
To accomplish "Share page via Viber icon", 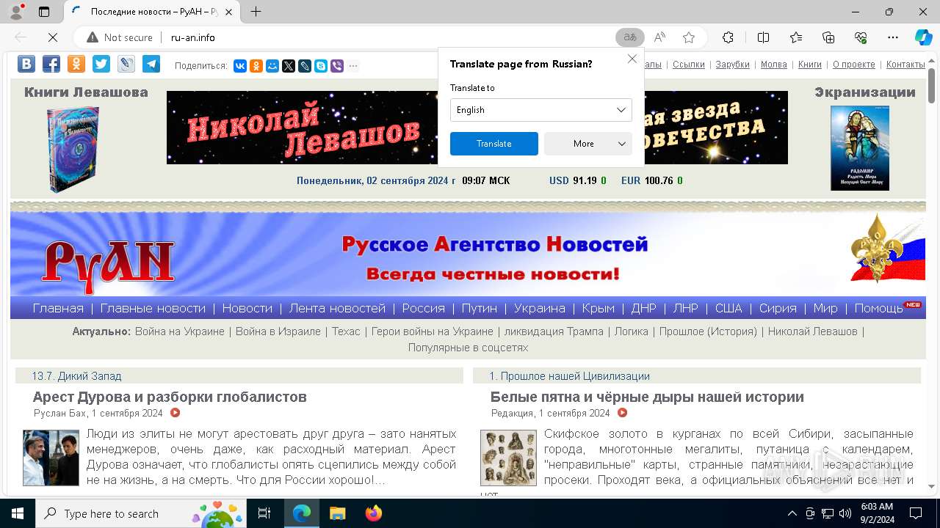I will 337,66.
